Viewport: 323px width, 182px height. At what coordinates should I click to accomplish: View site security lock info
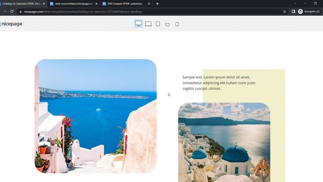[x=20, y=12]
